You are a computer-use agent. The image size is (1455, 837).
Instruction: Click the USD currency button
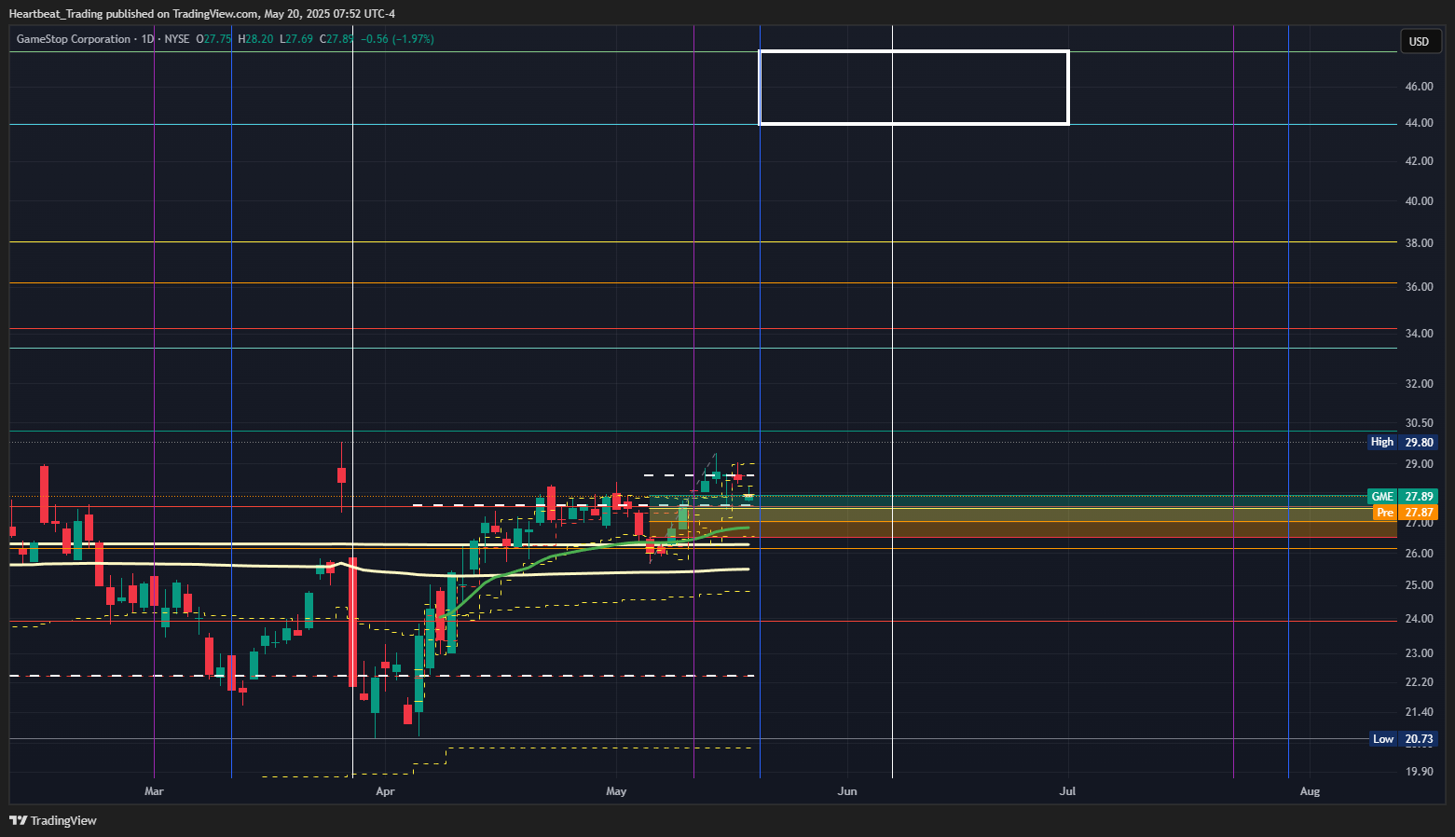click(x=1419, y=41)
